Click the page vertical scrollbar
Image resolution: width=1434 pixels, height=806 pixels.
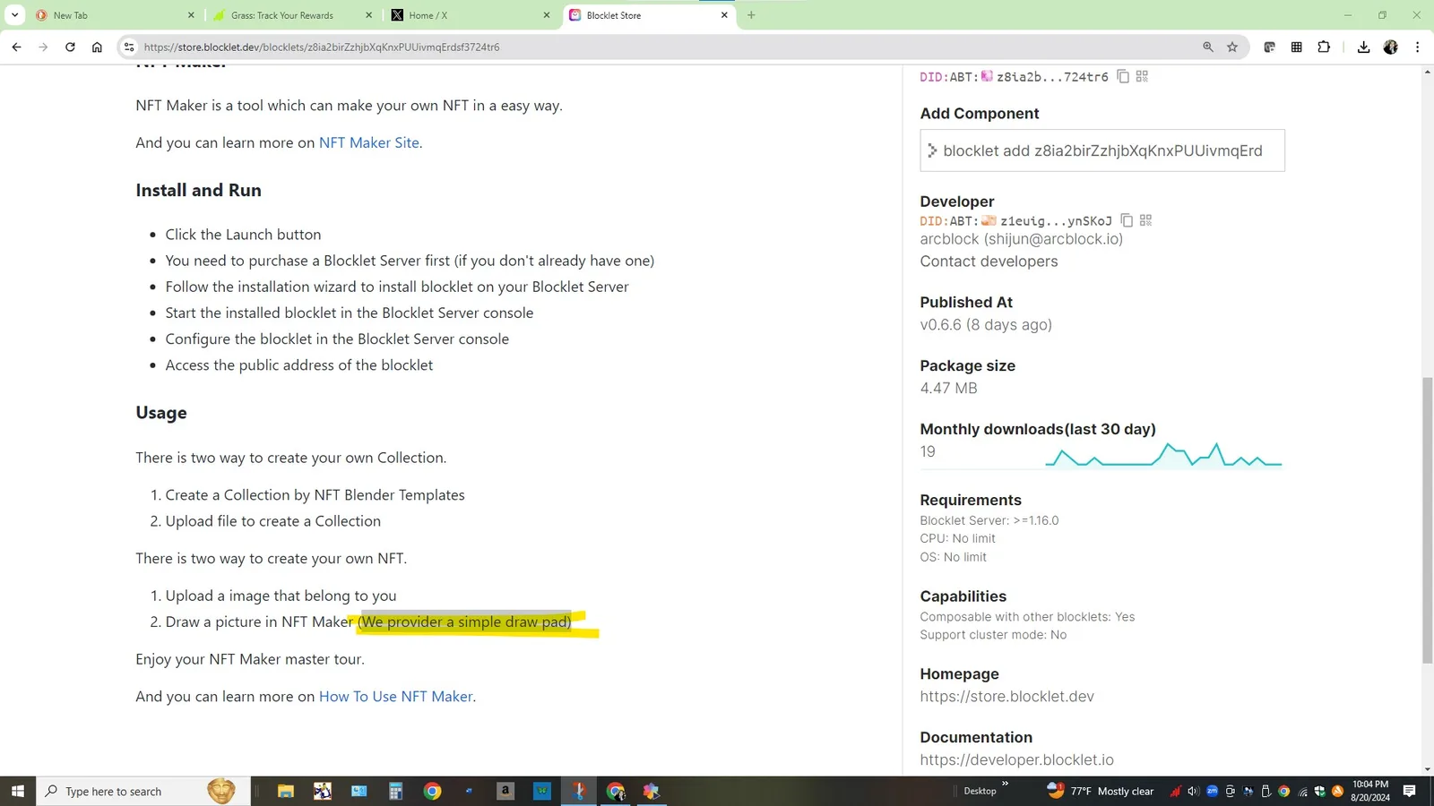(1427, 519)
